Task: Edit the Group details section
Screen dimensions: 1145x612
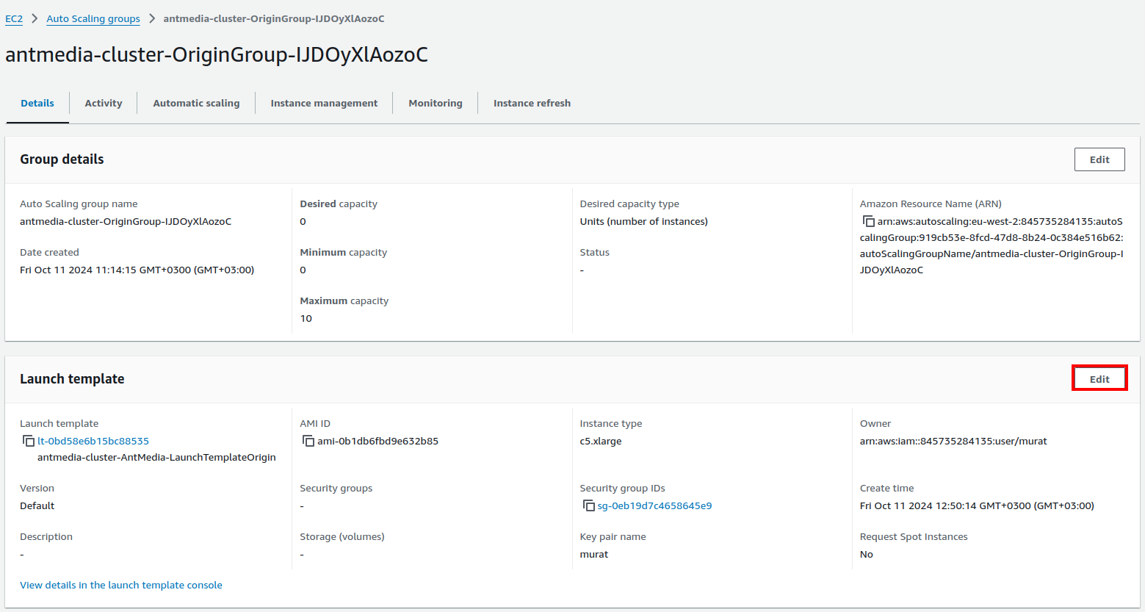Action: [x=1099, y=159]
